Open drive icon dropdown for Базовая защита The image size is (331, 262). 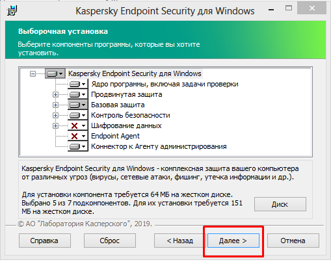point(78,105)
